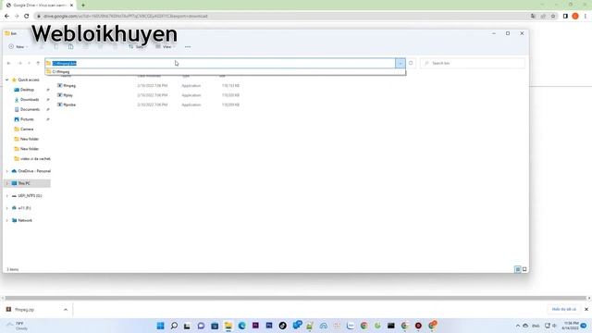Select the UEFI_NTFS drive in sidebar

coord(30,195)
